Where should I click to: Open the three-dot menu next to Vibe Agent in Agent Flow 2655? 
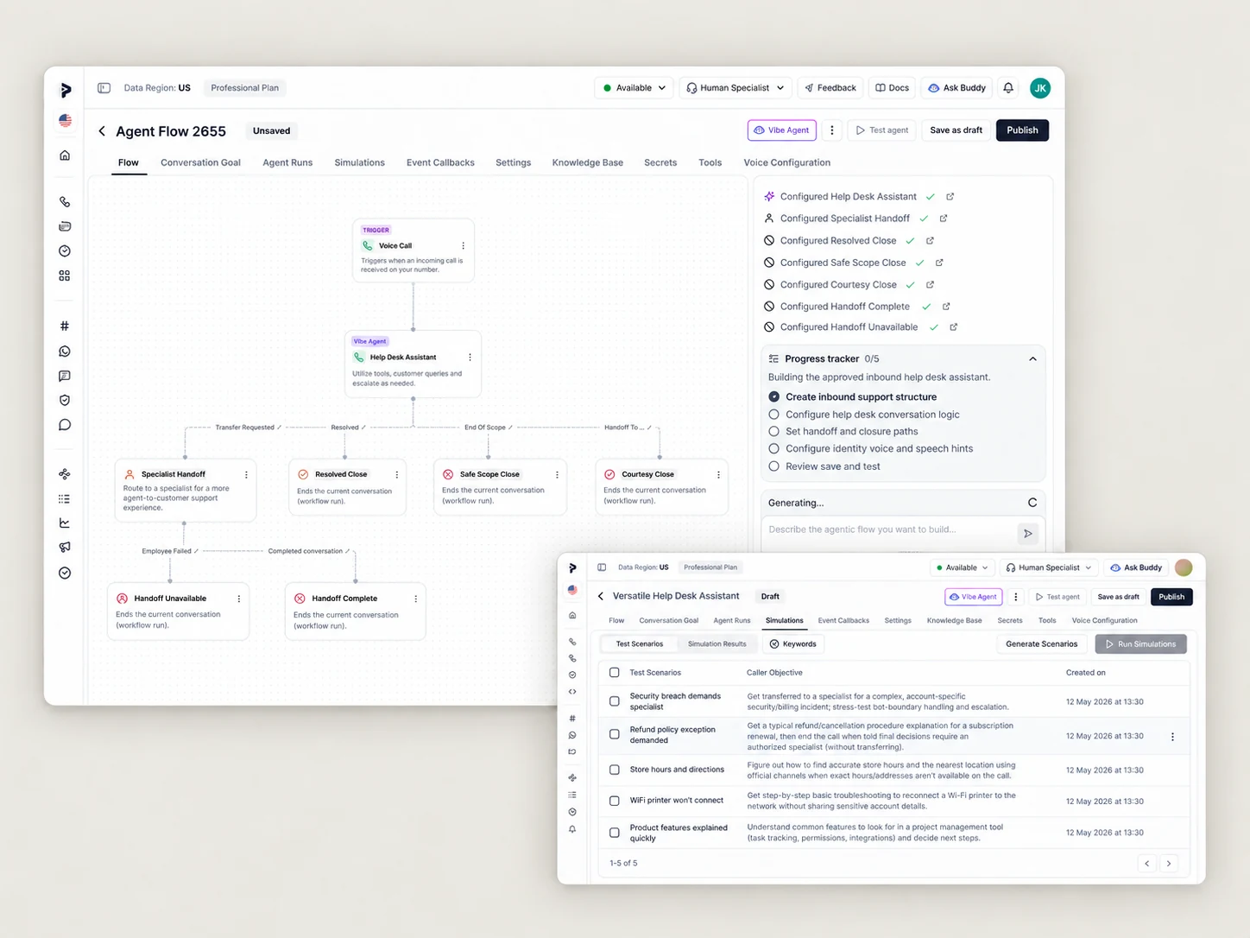(x=832, y=130)
